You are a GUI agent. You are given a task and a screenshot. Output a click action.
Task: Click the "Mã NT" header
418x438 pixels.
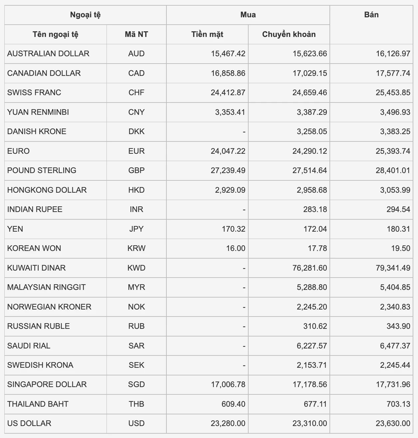point(136,34)
